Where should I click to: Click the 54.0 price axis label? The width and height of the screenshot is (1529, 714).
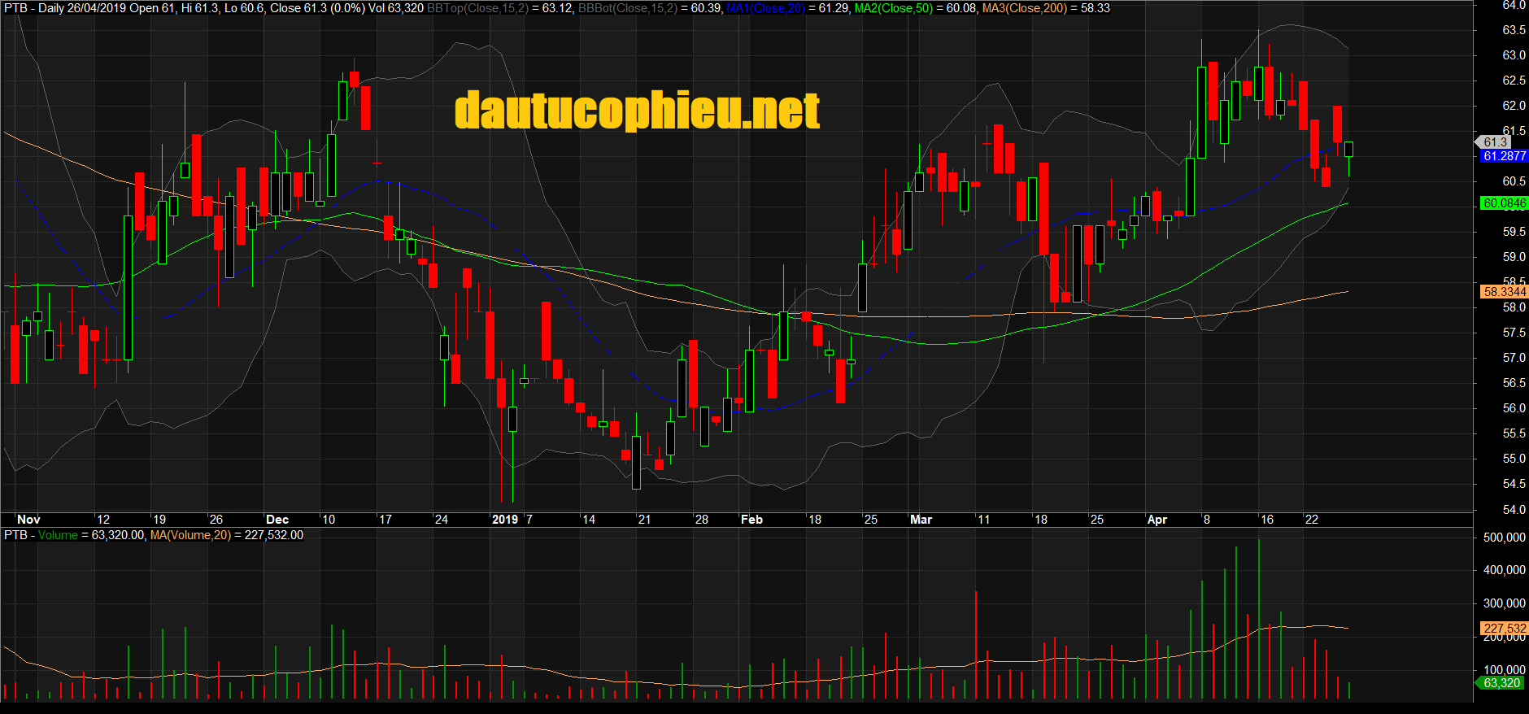(1514, 510)
